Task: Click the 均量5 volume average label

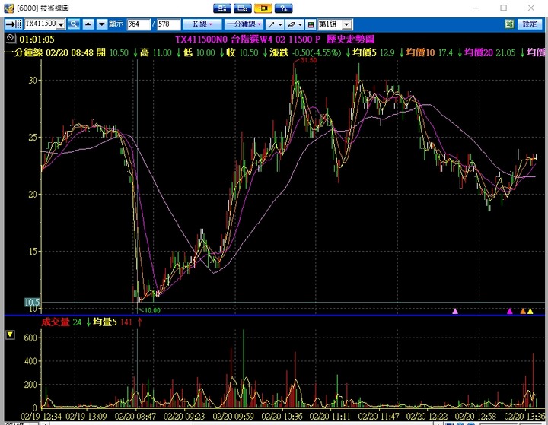Action: point(105,322)
